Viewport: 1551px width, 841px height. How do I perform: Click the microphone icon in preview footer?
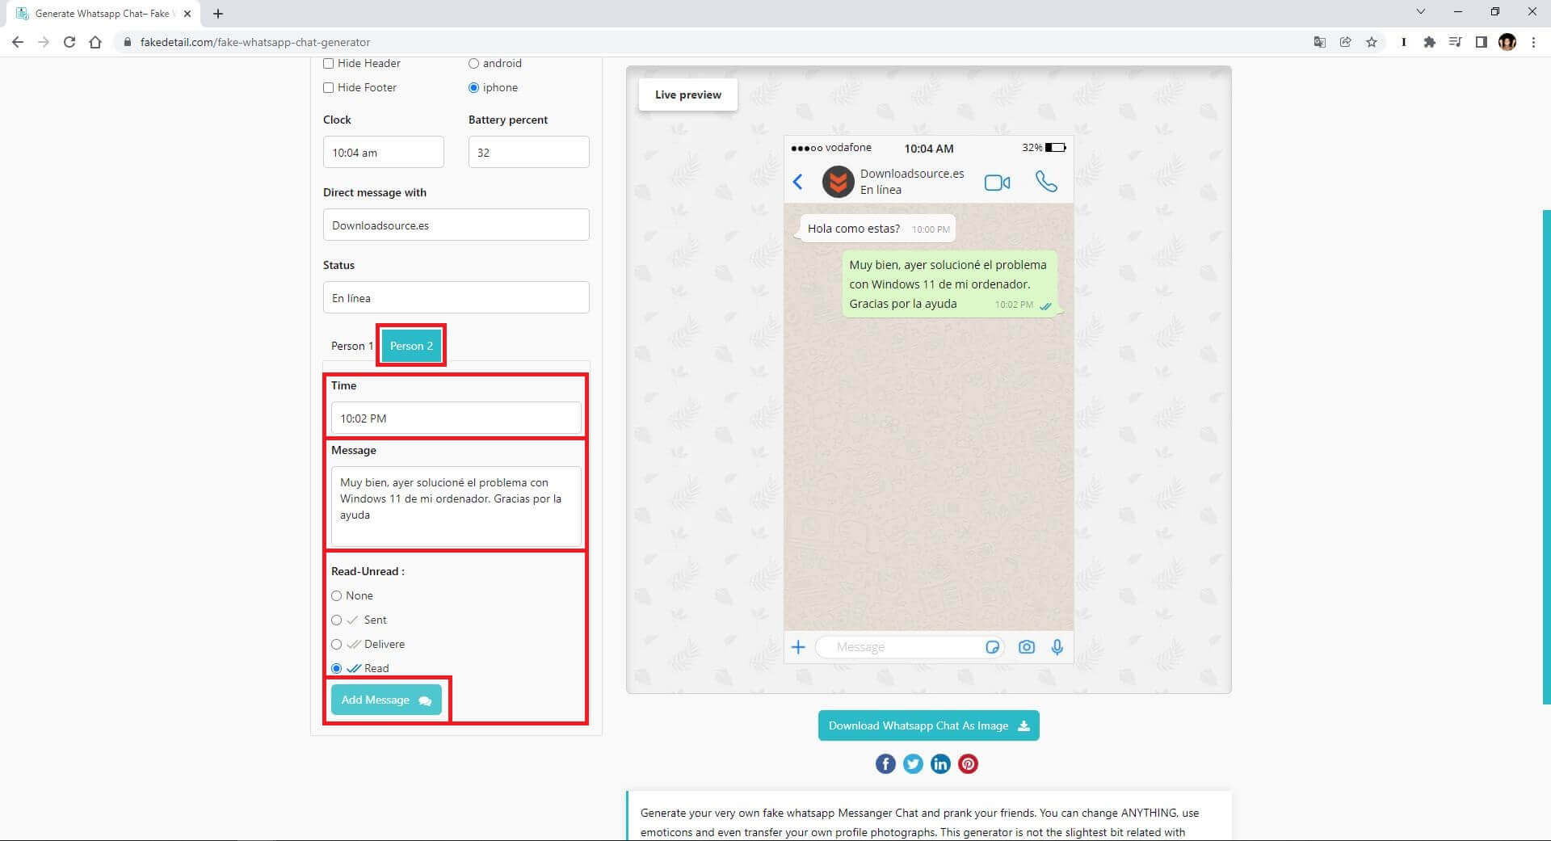point(1057,647)
